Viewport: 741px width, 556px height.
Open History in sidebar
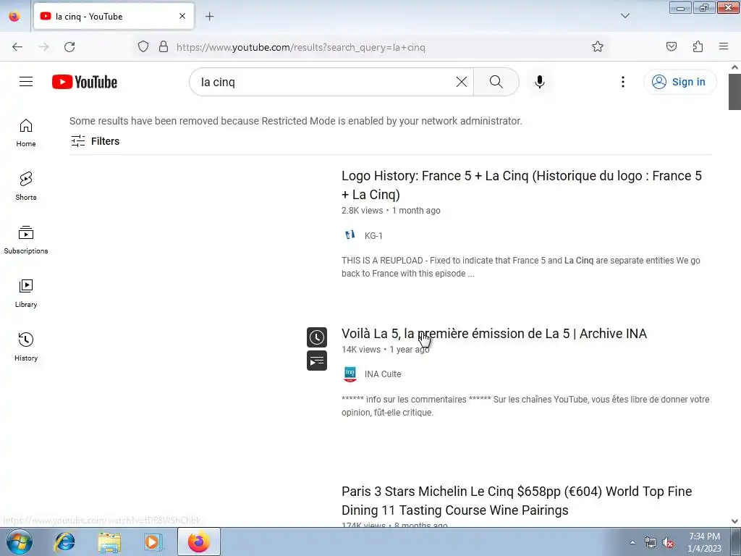coord(26,347)
